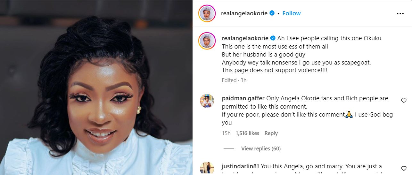
Task: Click the post photo of the woman
Action: pos(96,88)
